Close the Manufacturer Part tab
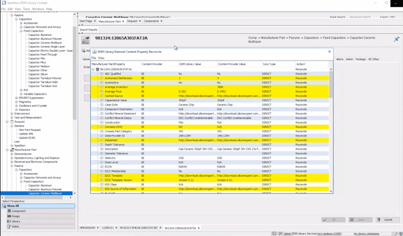This screenshot has width=403, height=236. pos(123,21)
